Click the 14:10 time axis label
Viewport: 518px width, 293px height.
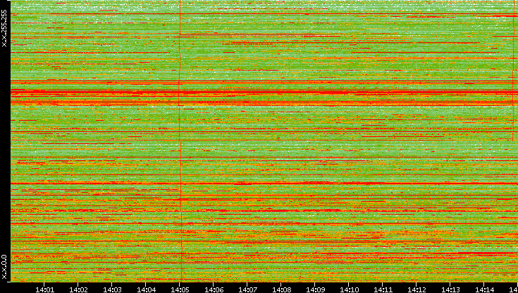pyautogui.click(x=349, y=289)
